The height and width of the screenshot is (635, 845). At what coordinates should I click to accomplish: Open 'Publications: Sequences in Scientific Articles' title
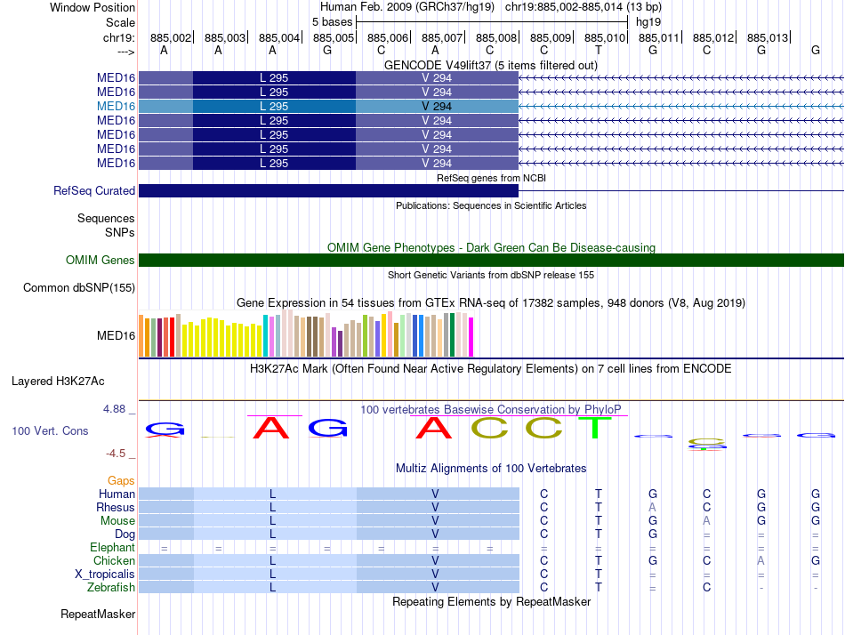coord(491,205)
